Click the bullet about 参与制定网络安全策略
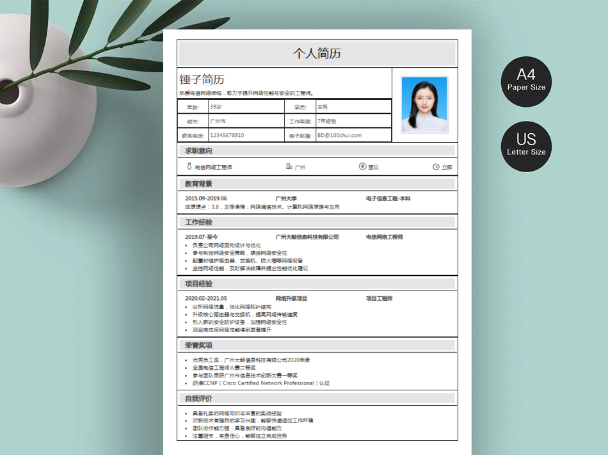Screen dimensions: 608x455 tap(239, 253)
